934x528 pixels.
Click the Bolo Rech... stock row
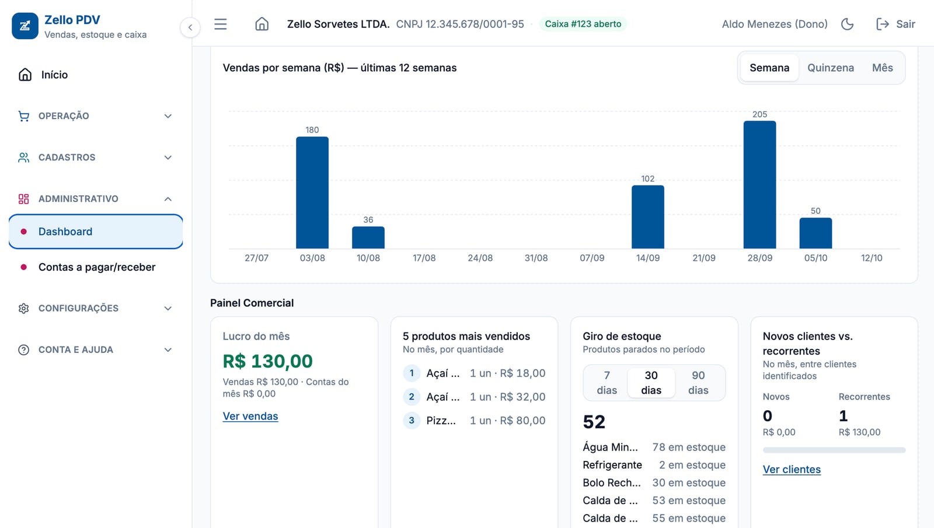654,482
